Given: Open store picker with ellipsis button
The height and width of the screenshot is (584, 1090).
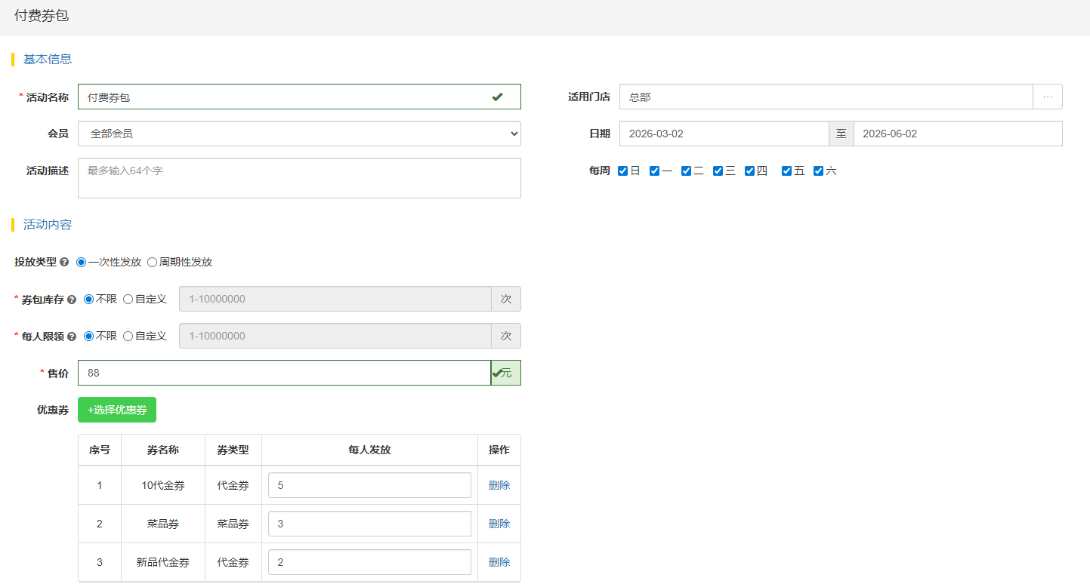Looking at the screenshot, I should (1047, 97).
